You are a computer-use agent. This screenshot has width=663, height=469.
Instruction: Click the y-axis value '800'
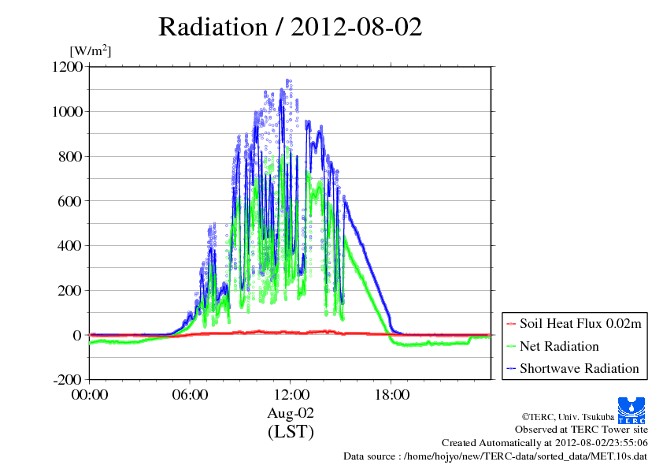pyautogui.click(x=70, y=157)
